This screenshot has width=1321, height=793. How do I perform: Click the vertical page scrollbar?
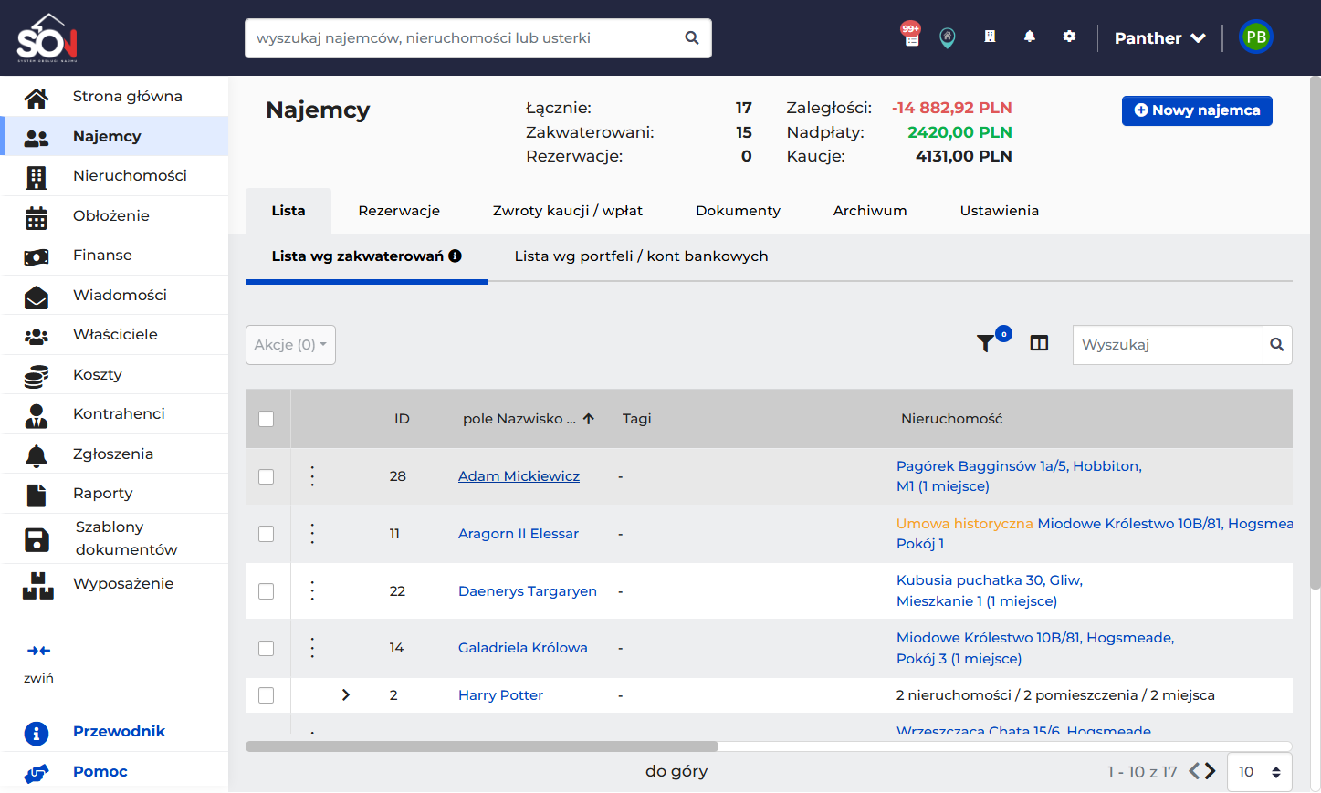tap(1315, 333)
